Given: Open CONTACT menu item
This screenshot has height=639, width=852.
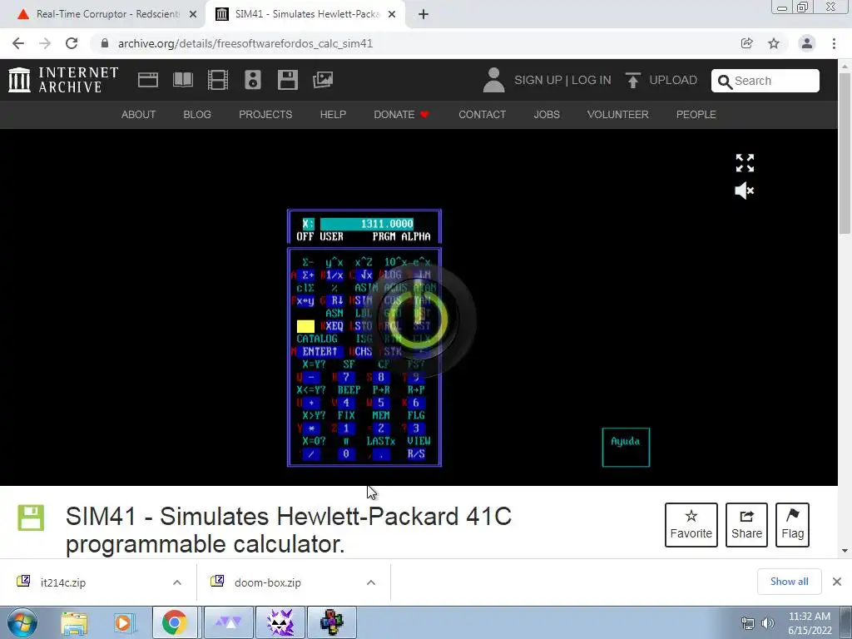Looking at the screenshot, I should (482, 115).
